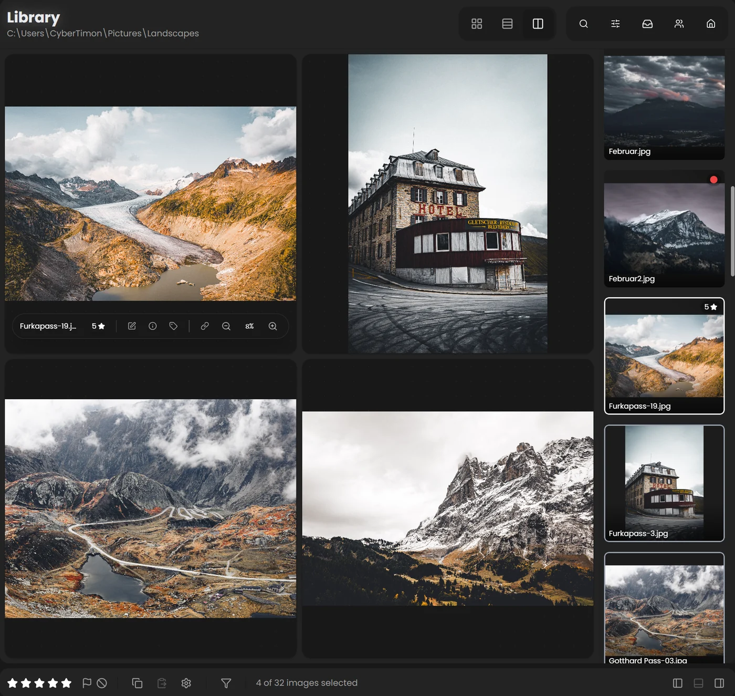Select the Furkapass-19.jpg thumbnail
This screenshot has width=735, height=696.
click(x=664, y=356)
